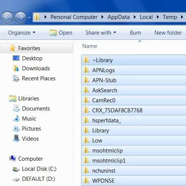
Task: Click the Back navigation arrow button
Action: pyautogui.click(x=7, y=17)
